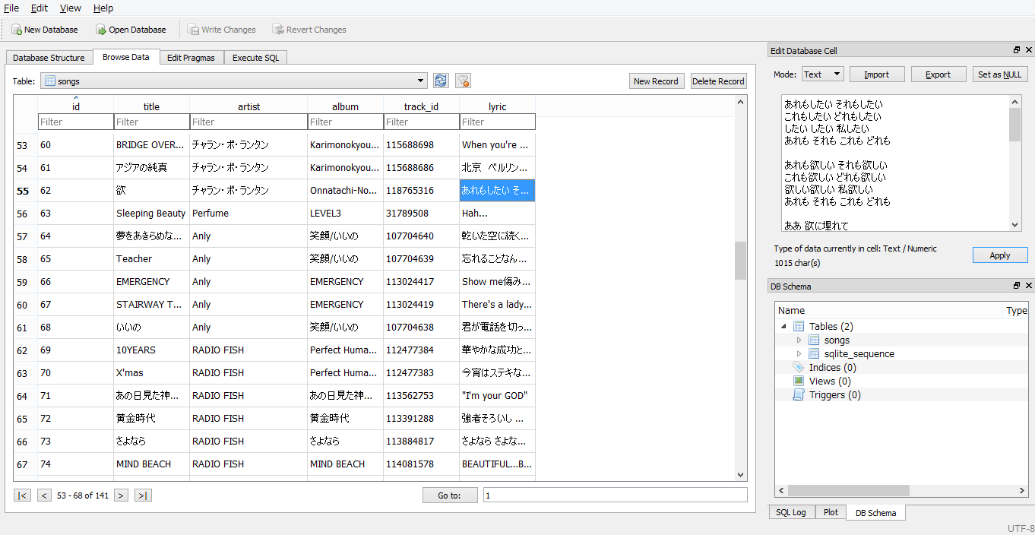Switch to Database Structure tab
1035x535 pixels.
click(49, 58)
